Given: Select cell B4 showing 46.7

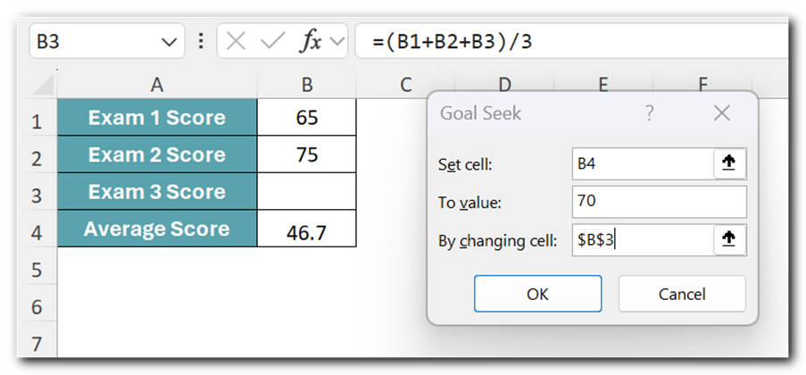Looking at the screenshot, I should [x=307, y=229].
